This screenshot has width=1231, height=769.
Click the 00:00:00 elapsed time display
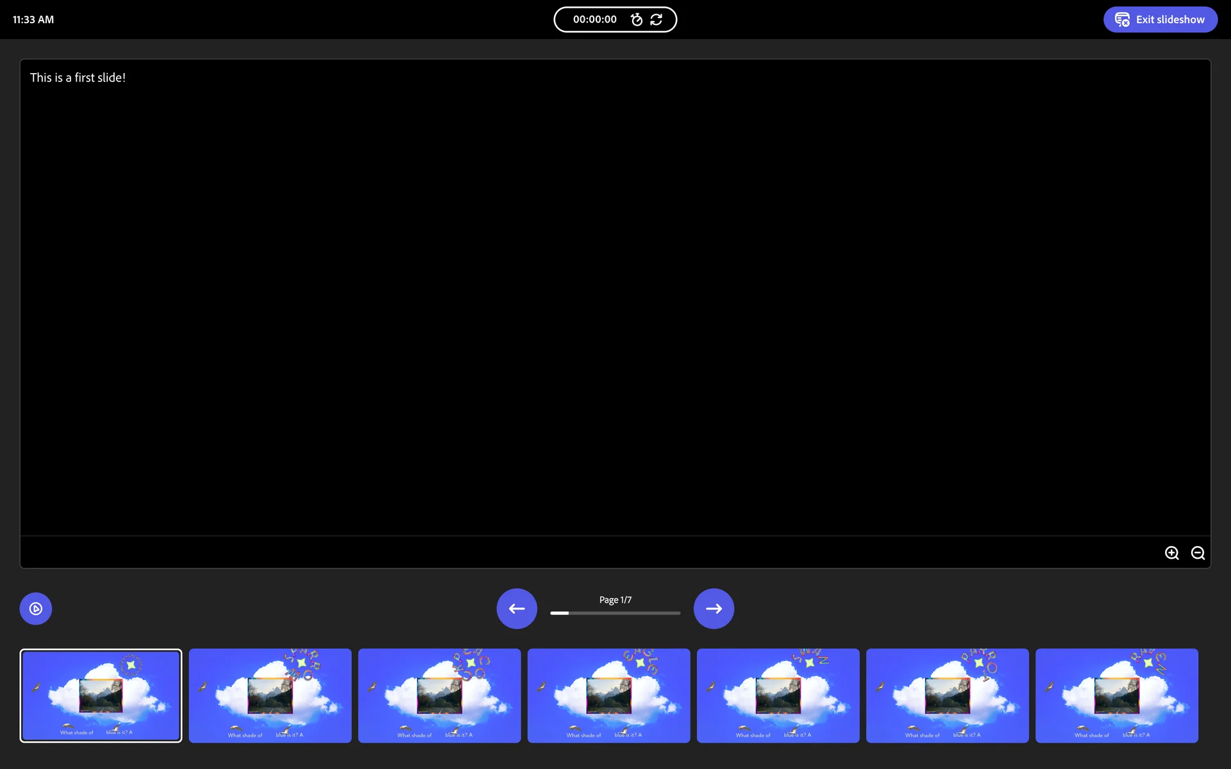coord(594,20)
